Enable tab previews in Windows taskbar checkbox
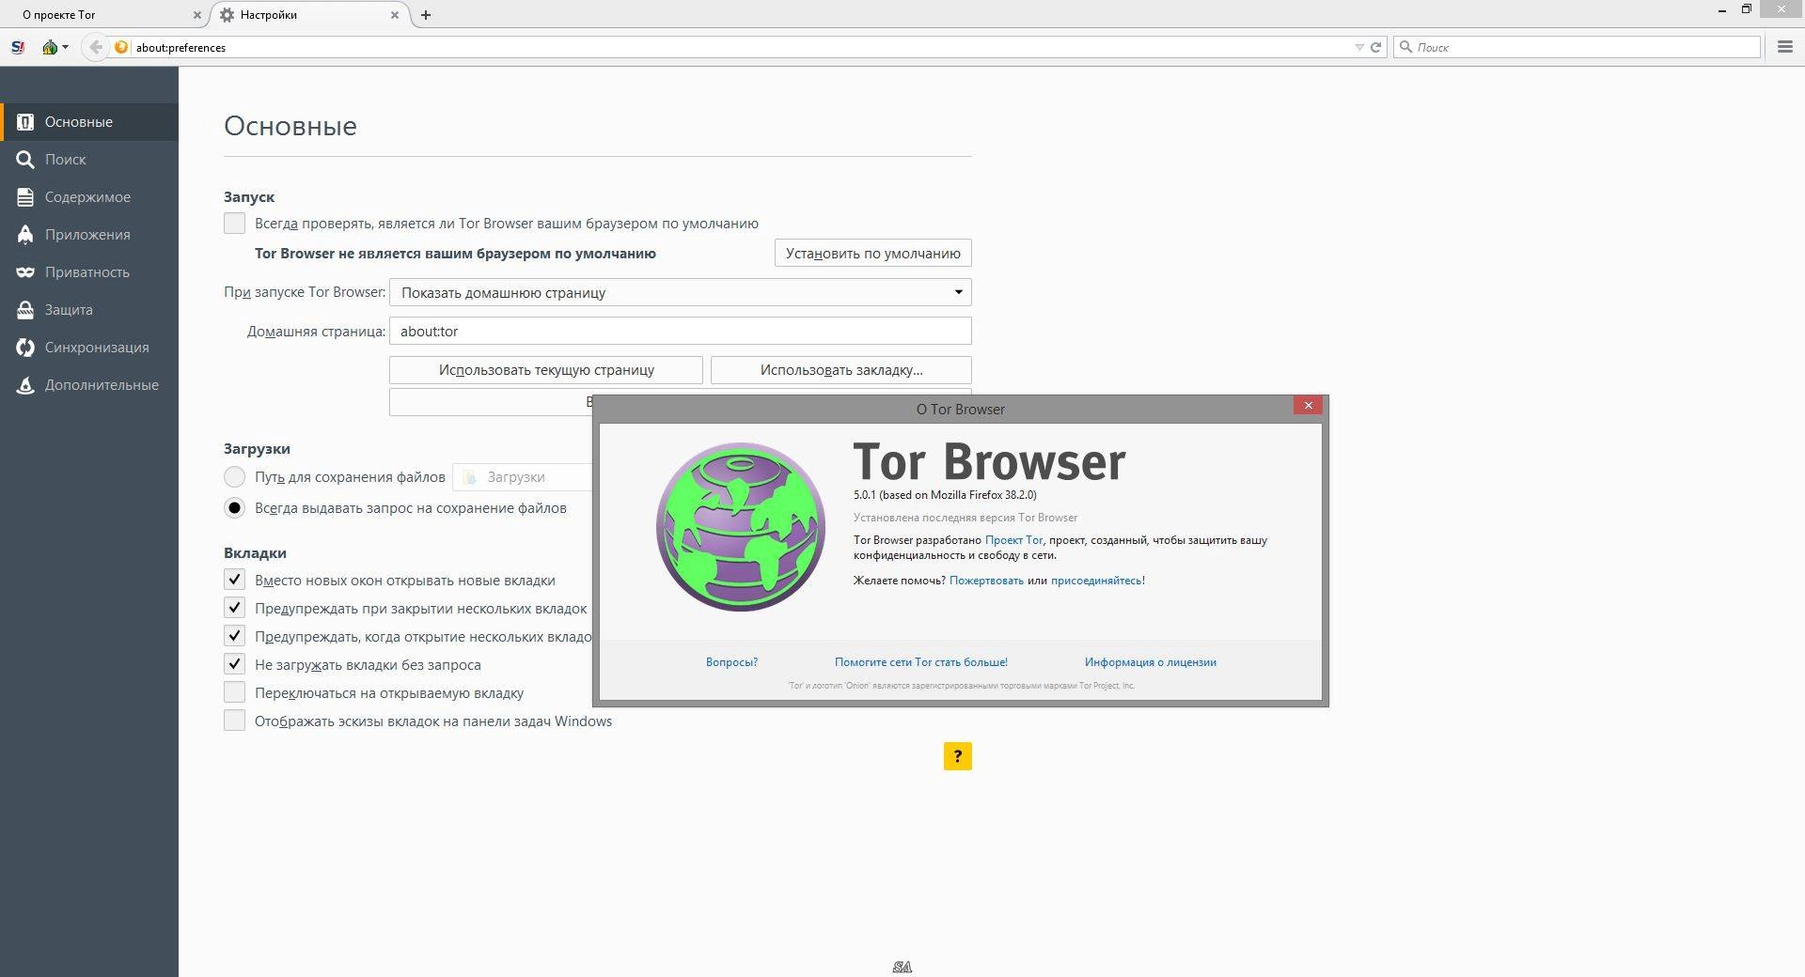This screenshot has height=977, width=1805. (234, 721)
